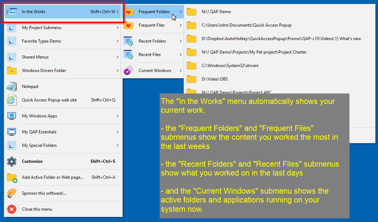
Task: Open the In the Works menu entry
Action: pyautogui.click(x=63, y=12)
